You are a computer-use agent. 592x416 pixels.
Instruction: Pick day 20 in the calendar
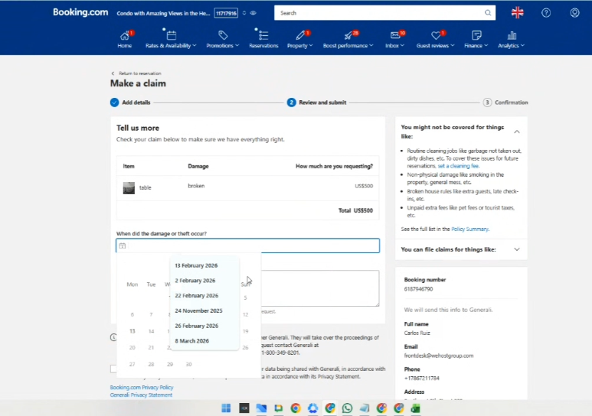(132, 348)
